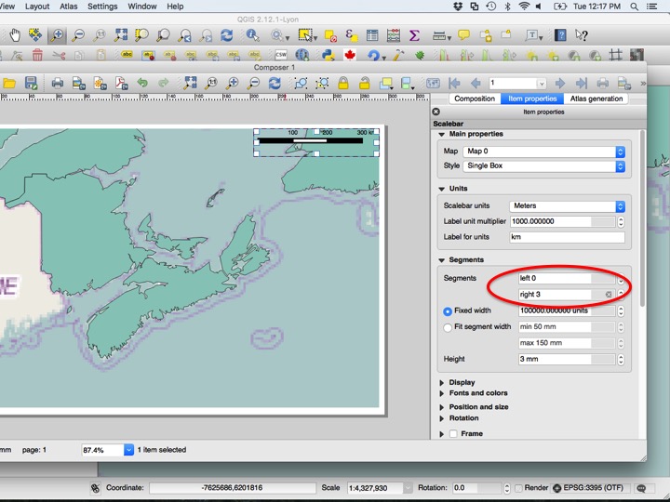The image size is (670, 502).
Task: Click the Map Tips speech bubble icon
Action: point(463,35)
